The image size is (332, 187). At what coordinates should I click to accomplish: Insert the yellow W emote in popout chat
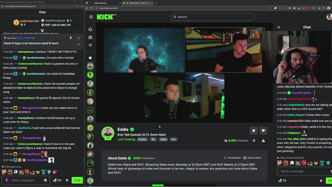click(x=38, y=172)
